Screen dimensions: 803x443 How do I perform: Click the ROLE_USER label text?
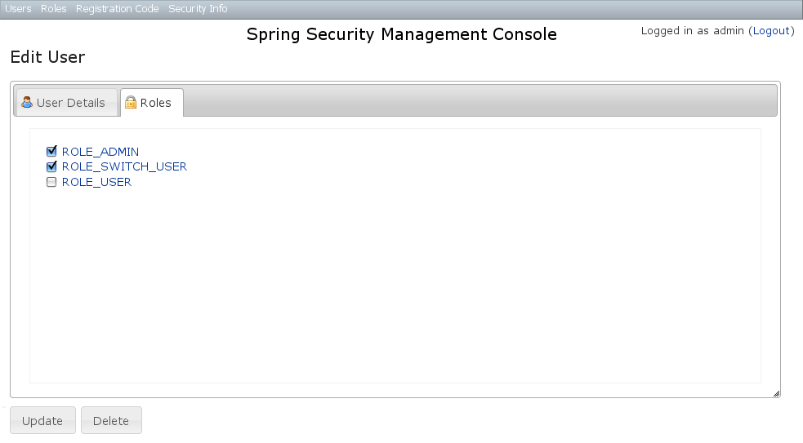click(x=96, y=183)
